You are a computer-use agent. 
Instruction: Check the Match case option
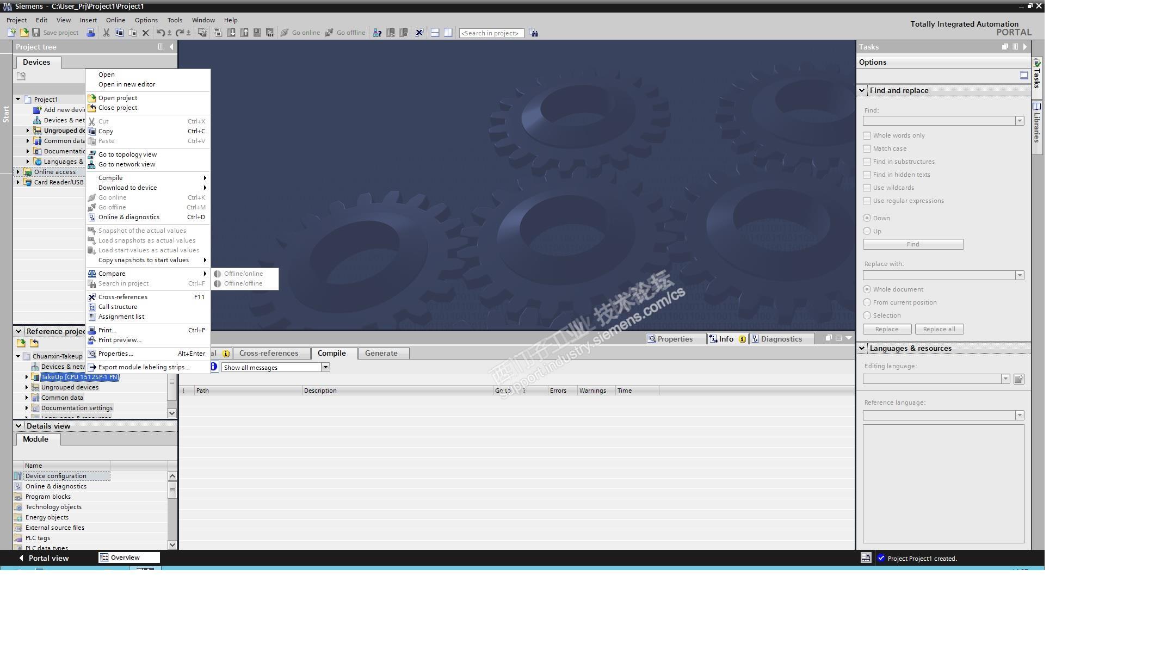click(x=867, y=148)
